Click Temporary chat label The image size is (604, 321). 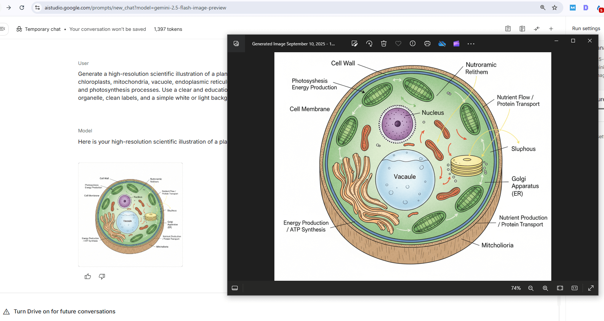click(x=43, y=29)
